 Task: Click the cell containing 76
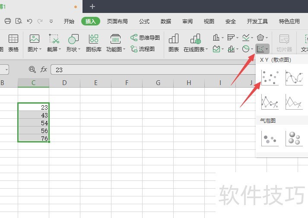[x=33, y=138]
